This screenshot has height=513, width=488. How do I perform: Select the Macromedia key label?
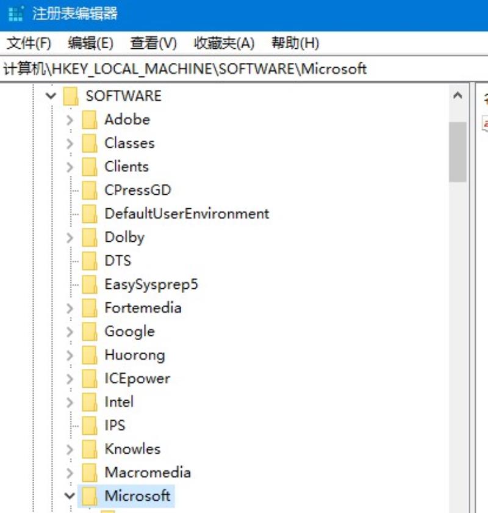click(x=148, y=473)
